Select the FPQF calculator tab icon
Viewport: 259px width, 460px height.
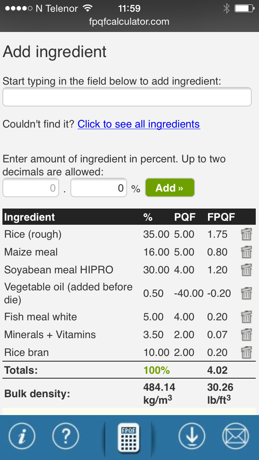[x=129, y=437]
